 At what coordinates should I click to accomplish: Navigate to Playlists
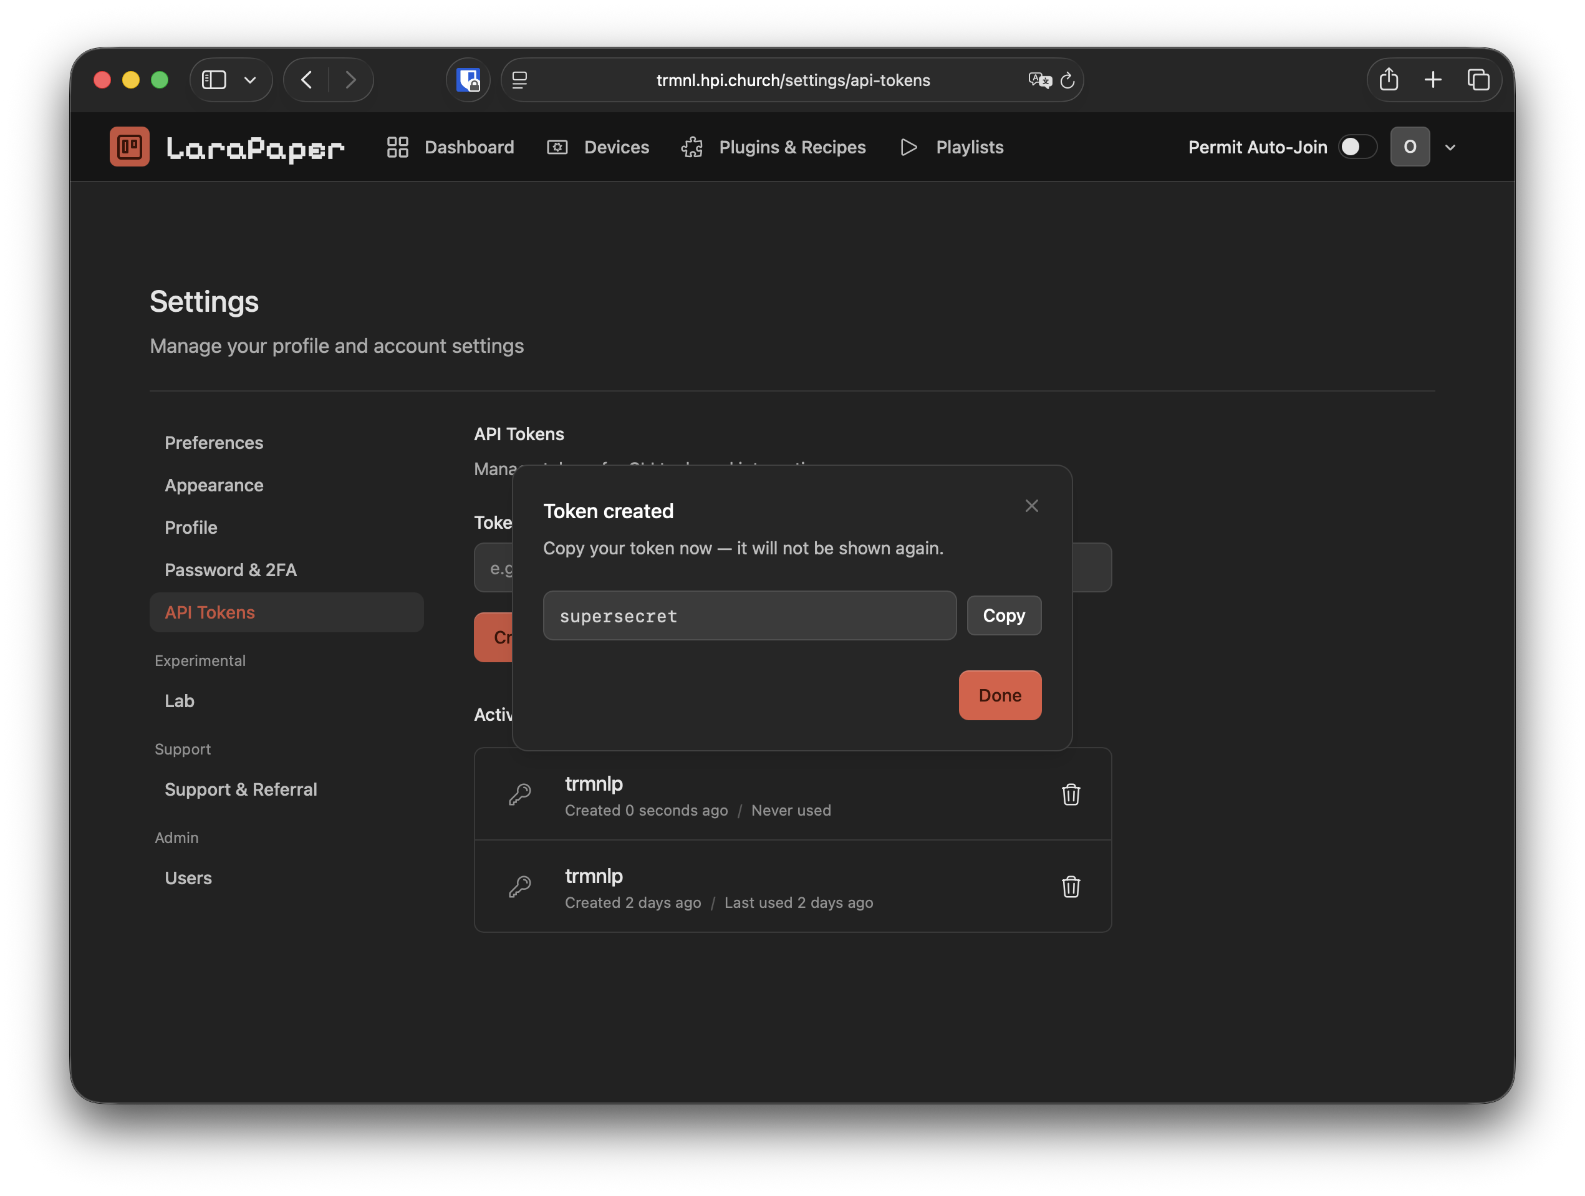pyautogui.click(x=952, y=147)
